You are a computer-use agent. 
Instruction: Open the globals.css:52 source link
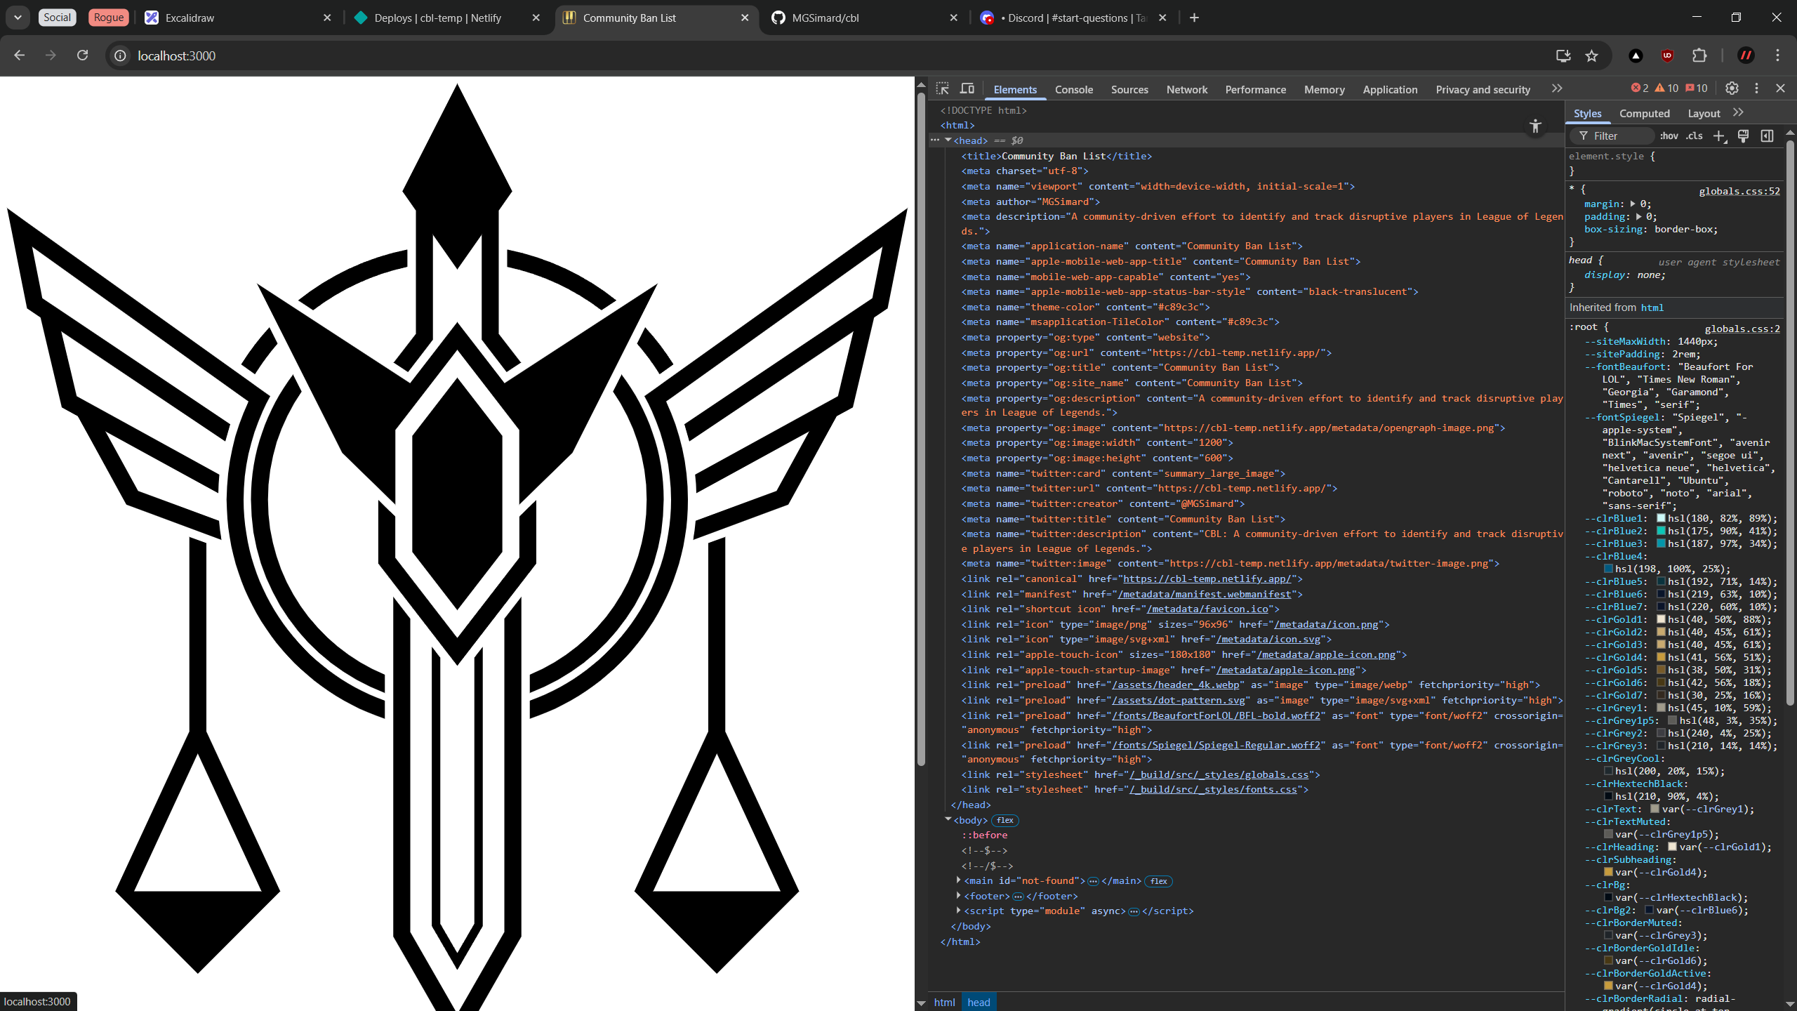click(x=1739, y=191)
